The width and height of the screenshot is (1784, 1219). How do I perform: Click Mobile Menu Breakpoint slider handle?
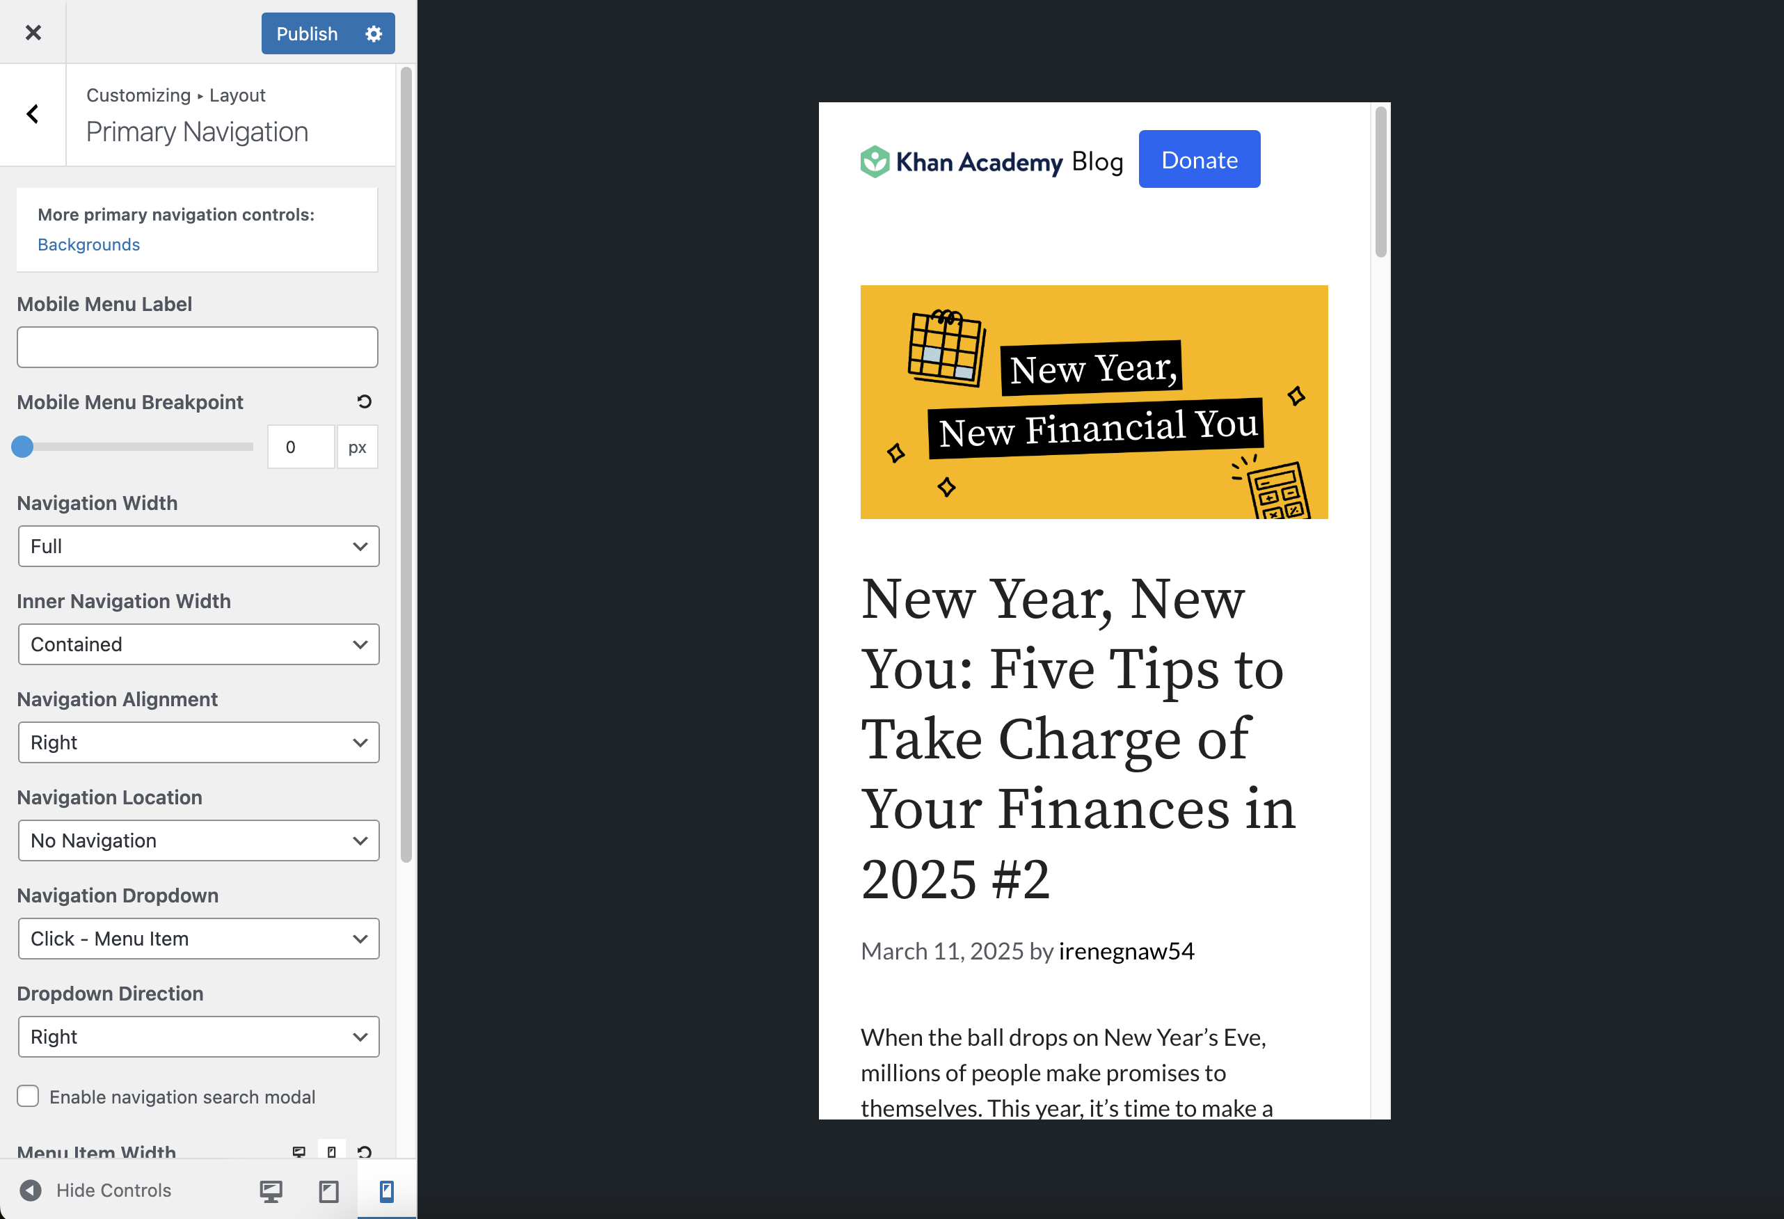[22, 447]
